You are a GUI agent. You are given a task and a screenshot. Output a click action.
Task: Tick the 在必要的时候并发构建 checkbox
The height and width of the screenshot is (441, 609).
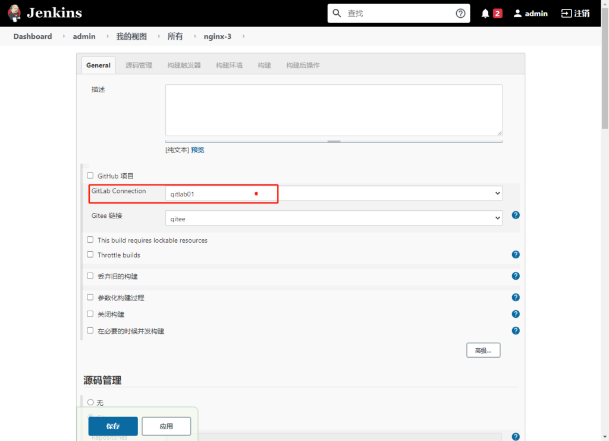[90, 331]
